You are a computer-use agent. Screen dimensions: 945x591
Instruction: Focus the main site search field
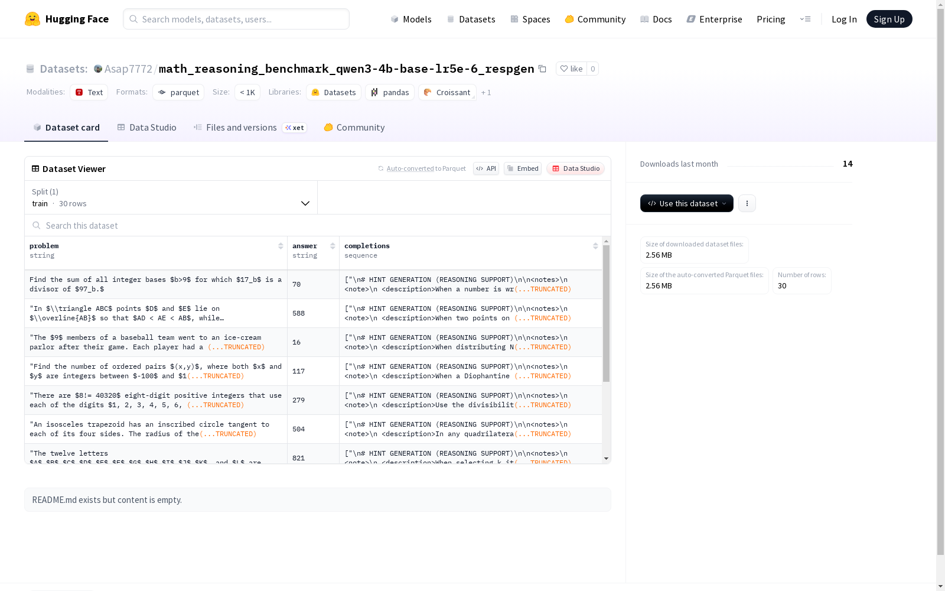coord(236,19)
